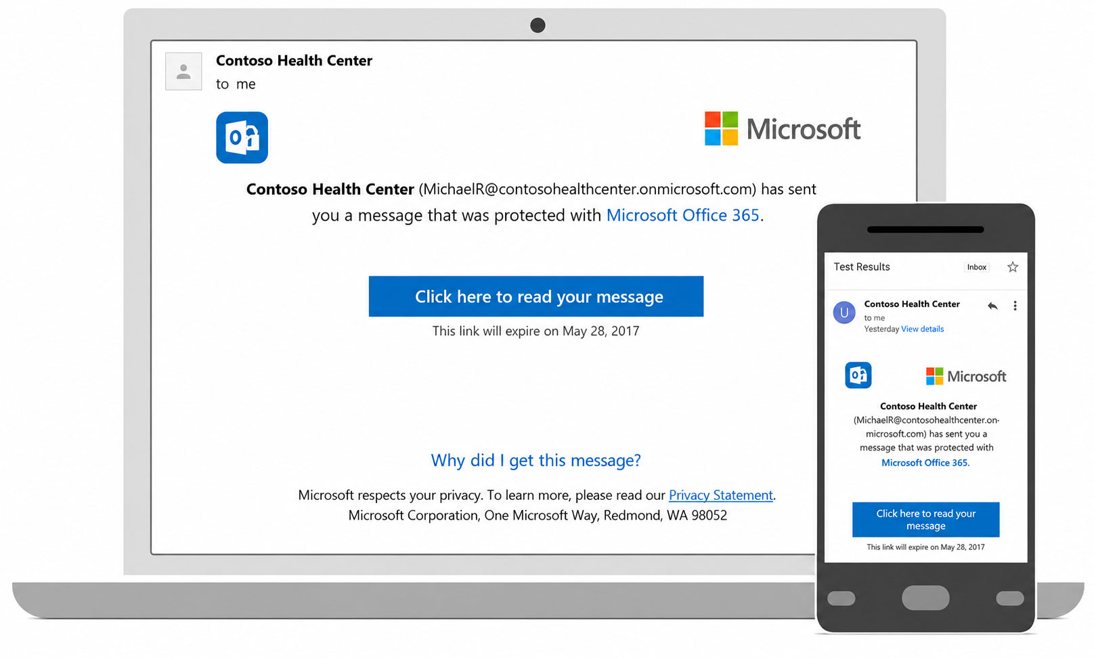Click the sender avatar placeholder on laptop email
The width and height of the screenshot is (1094, 658).
click(183, 71)
